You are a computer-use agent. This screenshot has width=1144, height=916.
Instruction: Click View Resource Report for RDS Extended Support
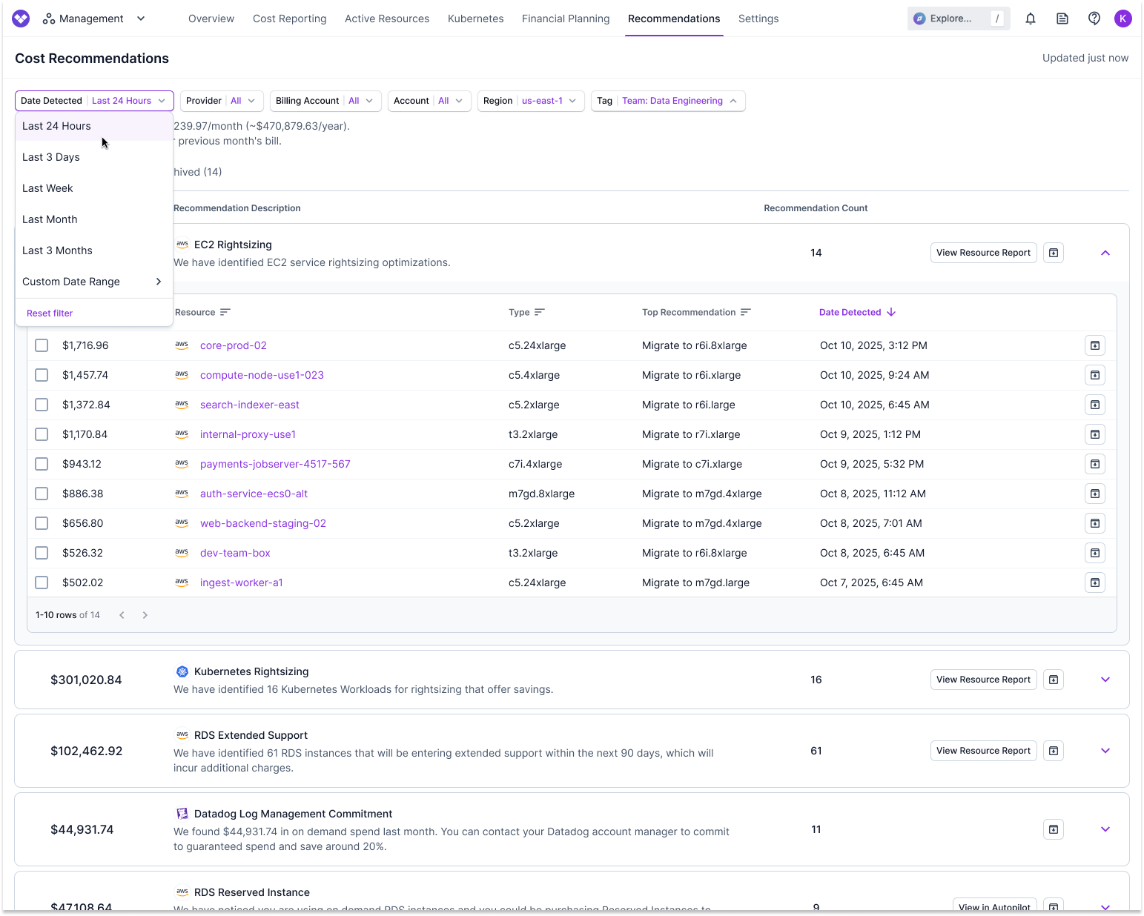(983, 751)
